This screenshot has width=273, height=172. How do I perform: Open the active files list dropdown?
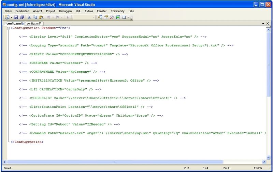click(263, 24)
